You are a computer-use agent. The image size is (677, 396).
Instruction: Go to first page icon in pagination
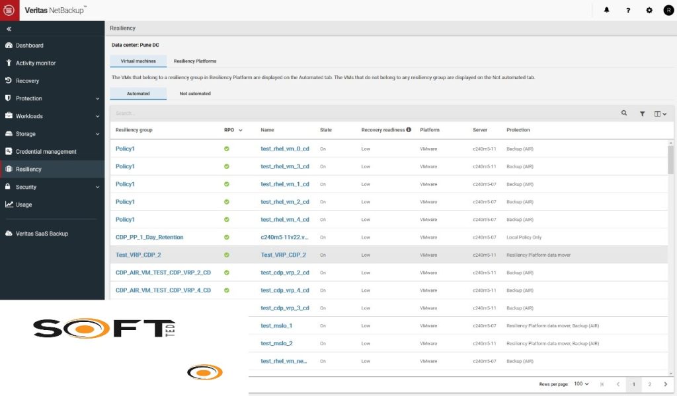[602, 384]
